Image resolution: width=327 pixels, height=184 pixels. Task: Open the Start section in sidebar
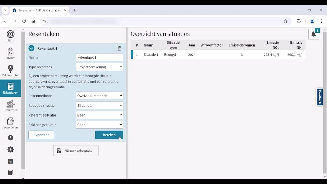(x=10, y=36)
